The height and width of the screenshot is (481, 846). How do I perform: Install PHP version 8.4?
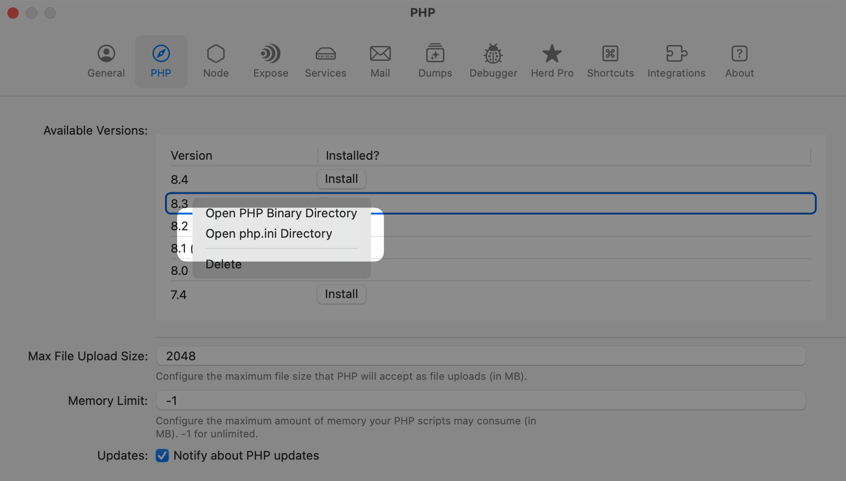click(x=341, y=179)
